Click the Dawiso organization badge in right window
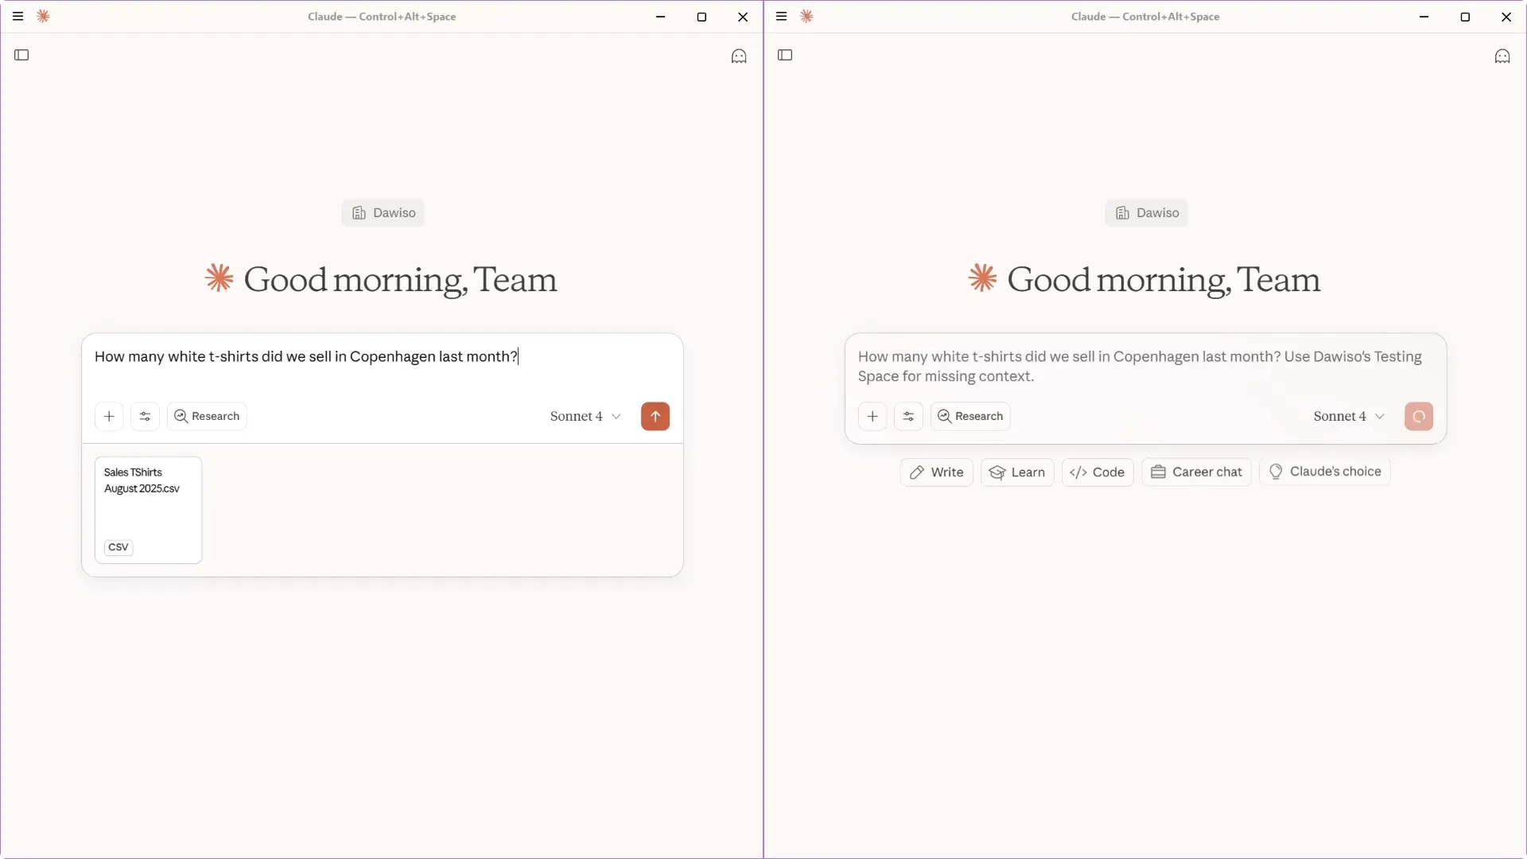The image size is (1527, 859). pyautogui.click(x=1147, y=212)
